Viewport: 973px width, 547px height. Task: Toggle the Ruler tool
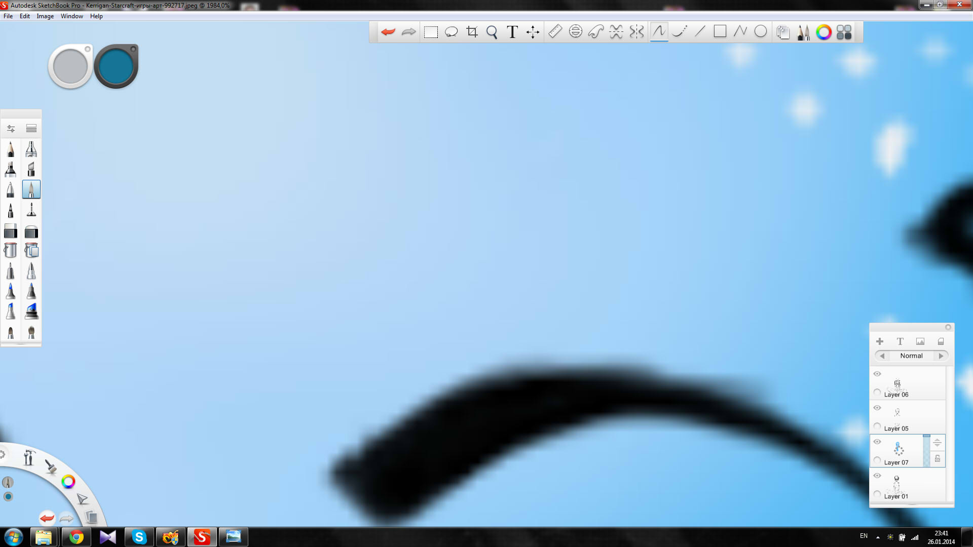pos(555,31)
